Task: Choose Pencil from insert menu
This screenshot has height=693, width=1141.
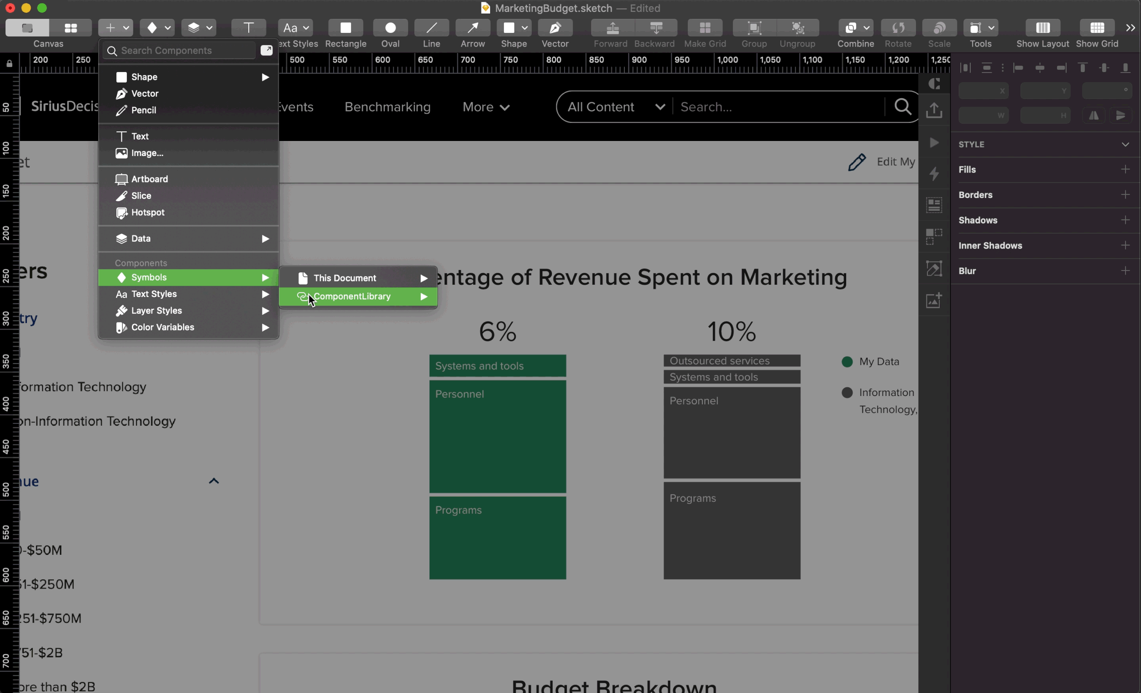Action: coord(188,110)
